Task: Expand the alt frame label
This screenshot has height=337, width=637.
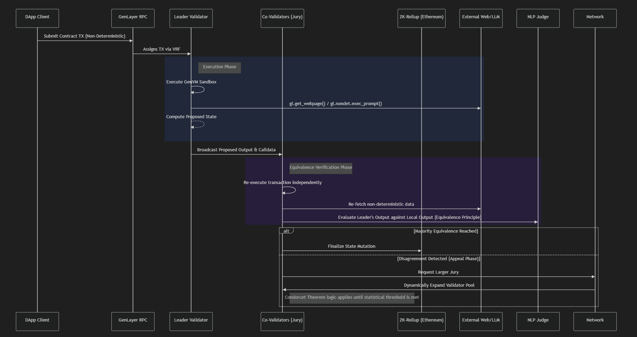Action: pos(286,231)
